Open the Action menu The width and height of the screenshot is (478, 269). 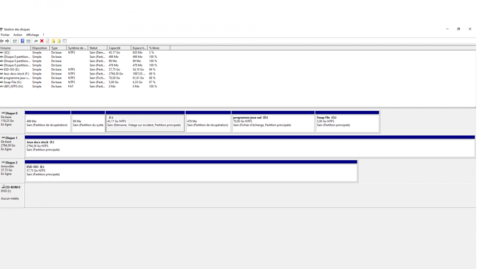pyautogui.click(x=18, y=35)
